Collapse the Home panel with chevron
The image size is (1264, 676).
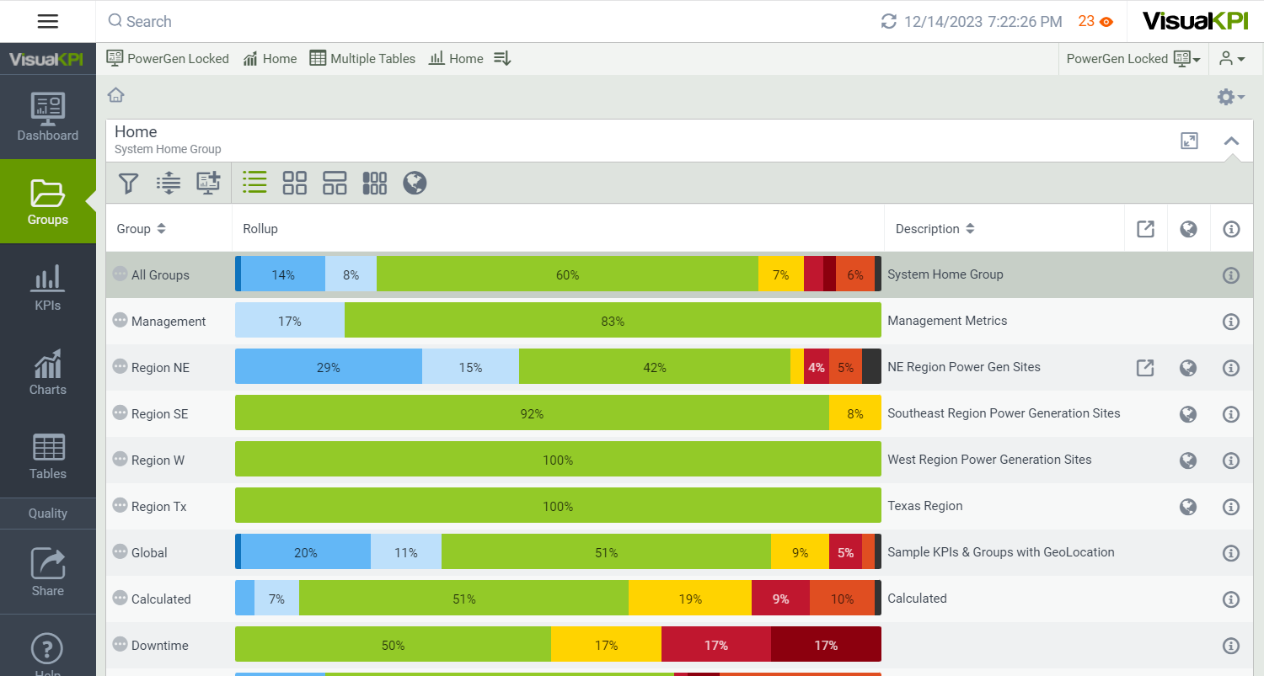click(x=1231, y=141)
